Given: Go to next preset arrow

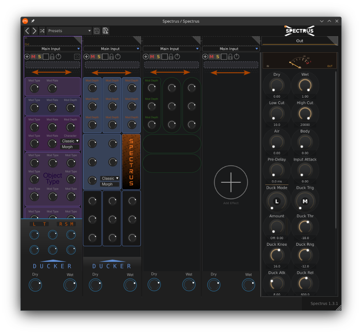Looking at the screenshot, I should click(x=35, y=31).
